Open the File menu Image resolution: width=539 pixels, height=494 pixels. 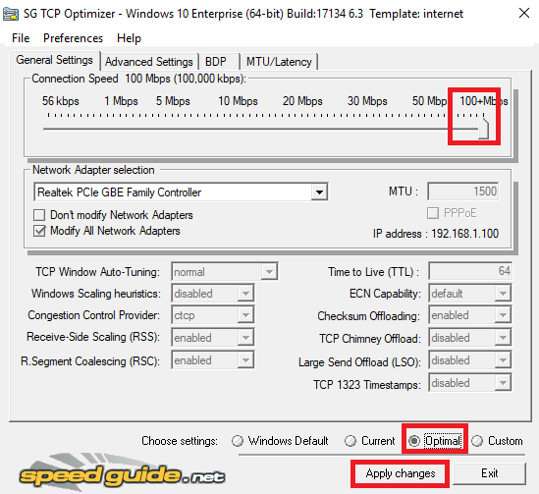[21, 38]
